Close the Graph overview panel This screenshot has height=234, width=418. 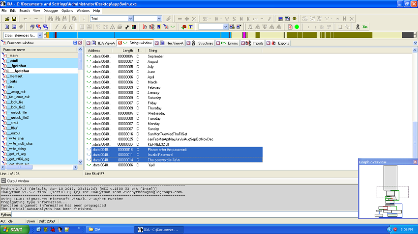(x=415, y=162)
